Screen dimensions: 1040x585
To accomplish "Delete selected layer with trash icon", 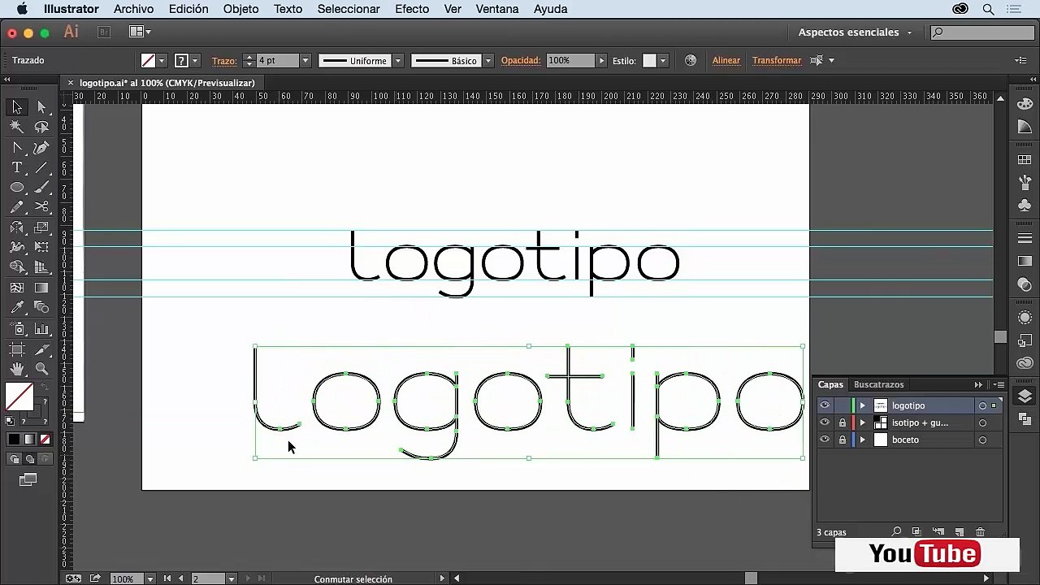I will point(980,532).
